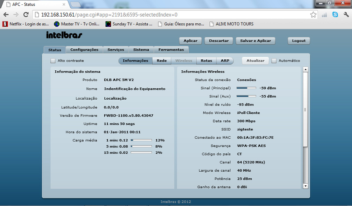Open a new browser tab
Screen dimensions: 352x206
tap(75, 4)
